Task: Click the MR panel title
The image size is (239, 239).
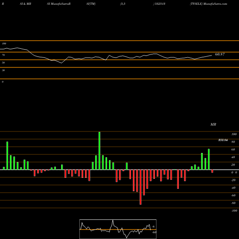Action: point(213,124)
